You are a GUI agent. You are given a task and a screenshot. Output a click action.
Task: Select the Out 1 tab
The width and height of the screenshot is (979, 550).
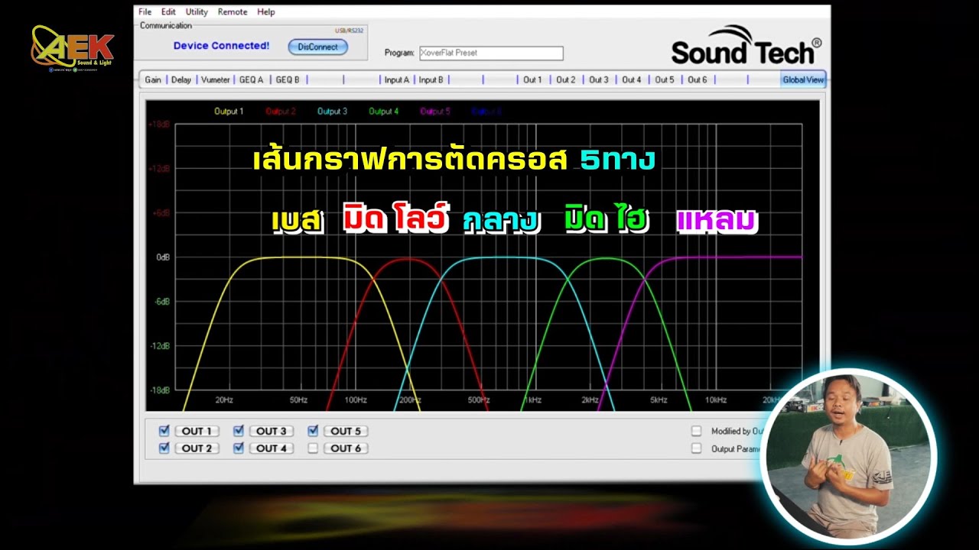[532, 79]
